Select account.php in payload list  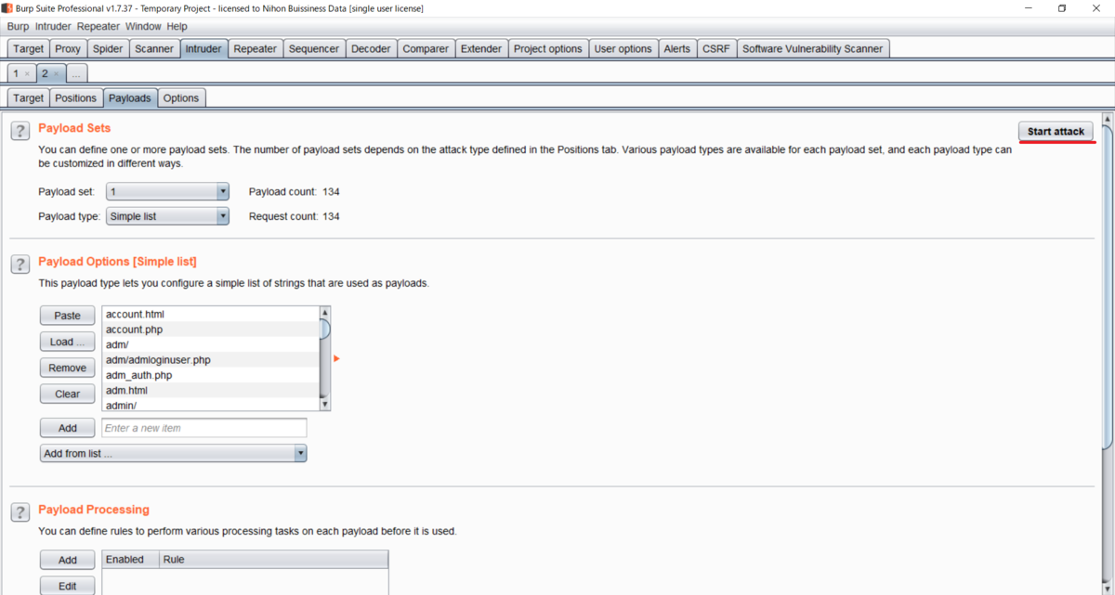[210, 330]
